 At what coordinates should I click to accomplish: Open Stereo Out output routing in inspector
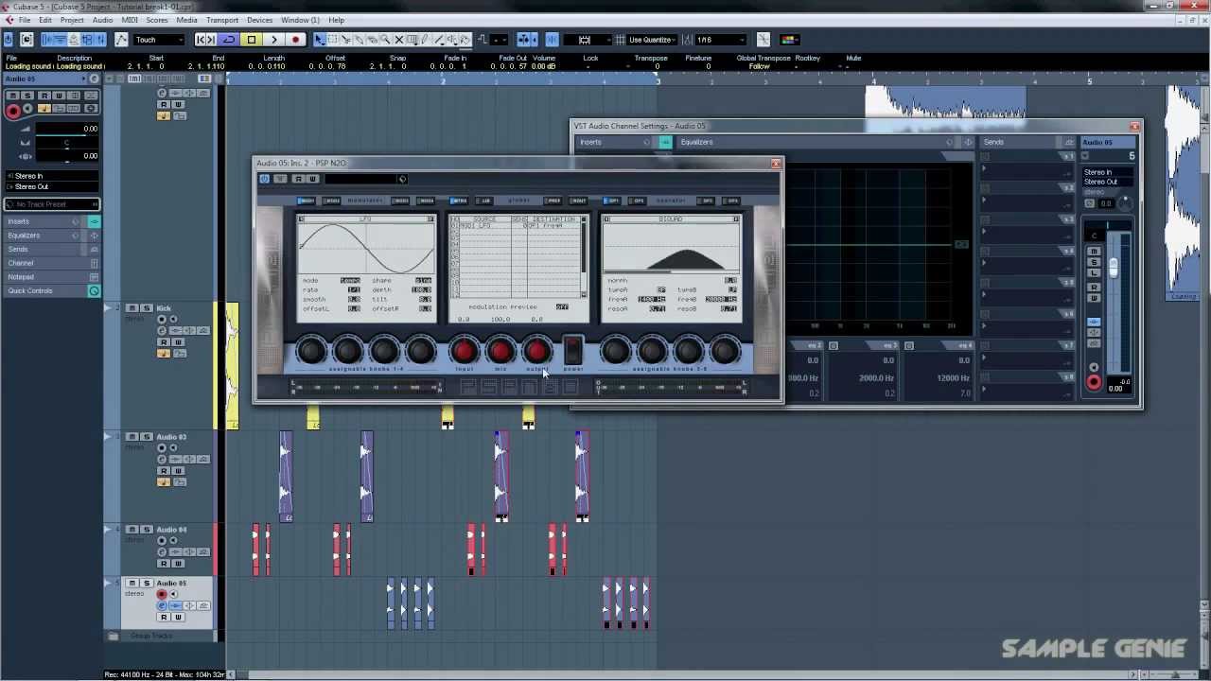click(52, 186)
